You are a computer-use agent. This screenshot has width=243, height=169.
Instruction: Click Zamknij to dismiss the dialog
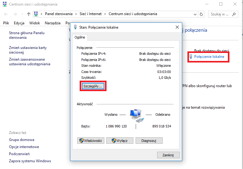(x=168, y=155)
